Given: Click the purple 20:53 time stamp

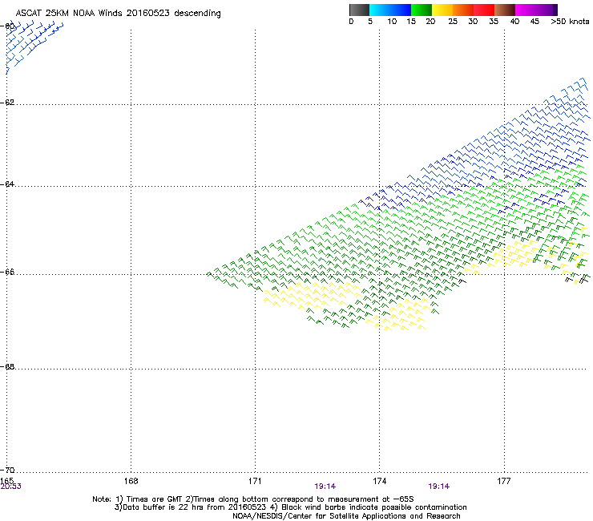Looking at the screenshot, I should click(x=11, y=487).
